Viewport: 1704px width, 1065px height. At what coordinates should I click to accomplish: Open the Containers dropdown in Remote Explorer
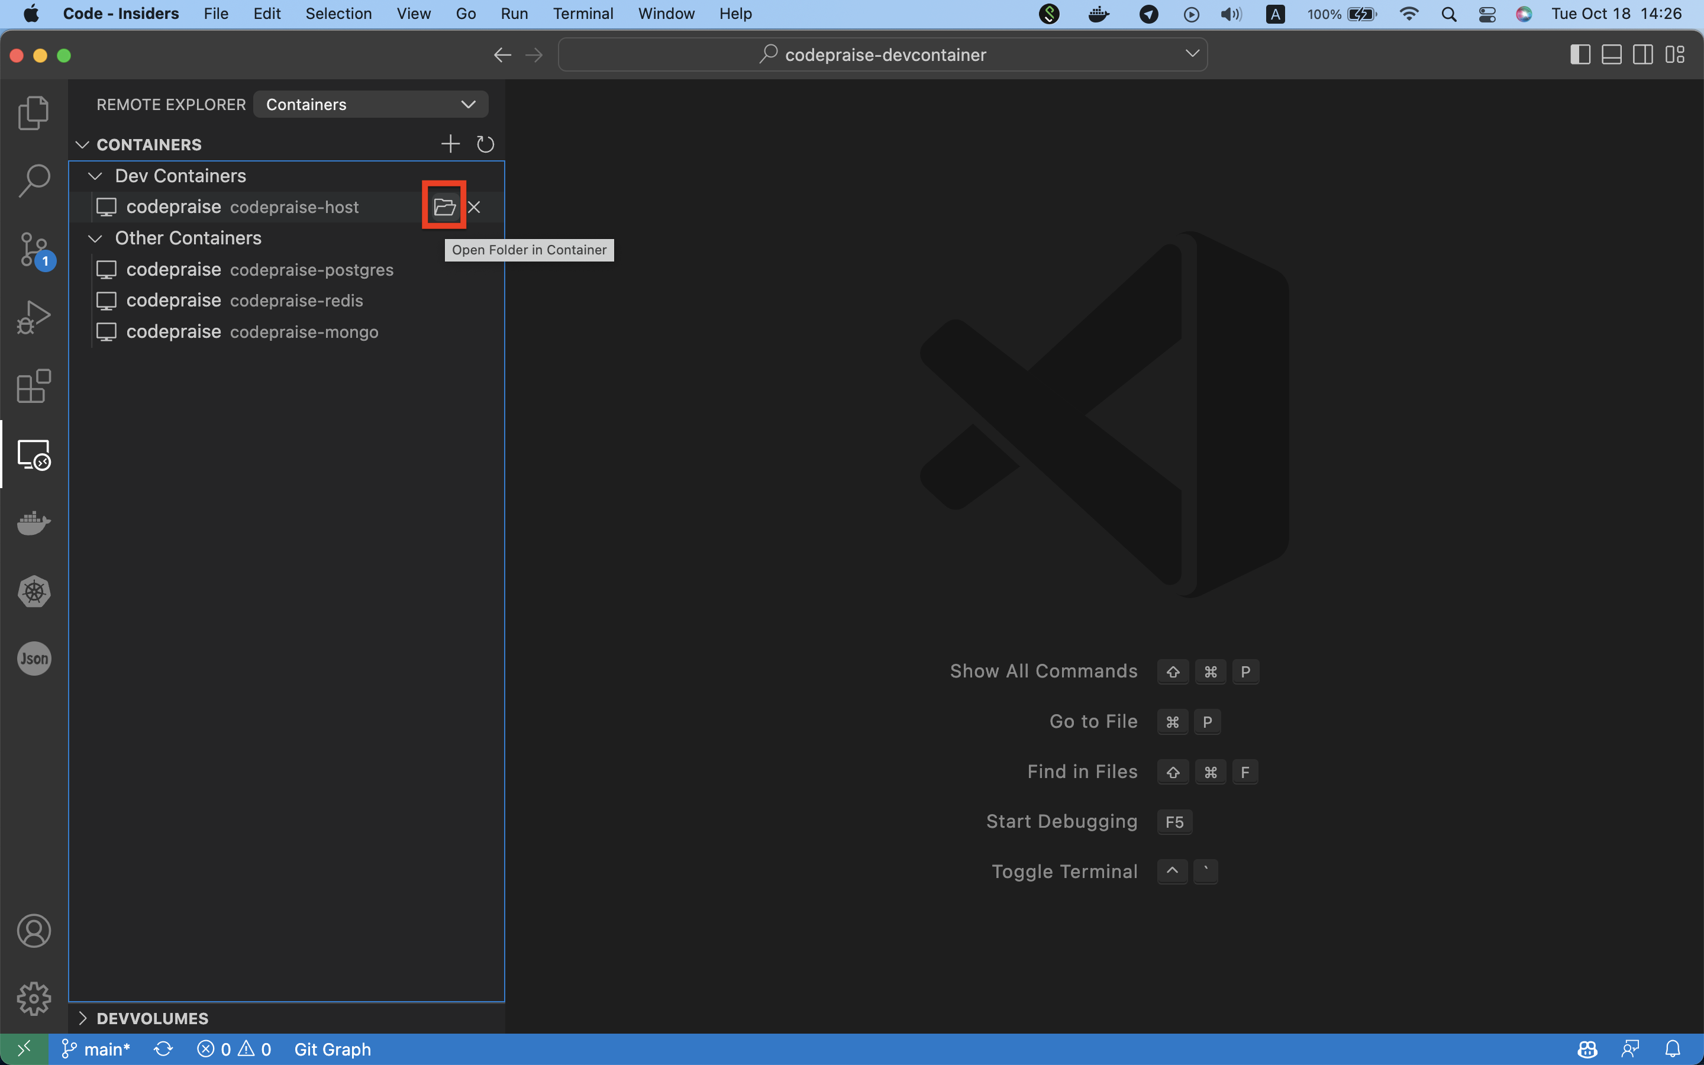click(x=370, y=104)
